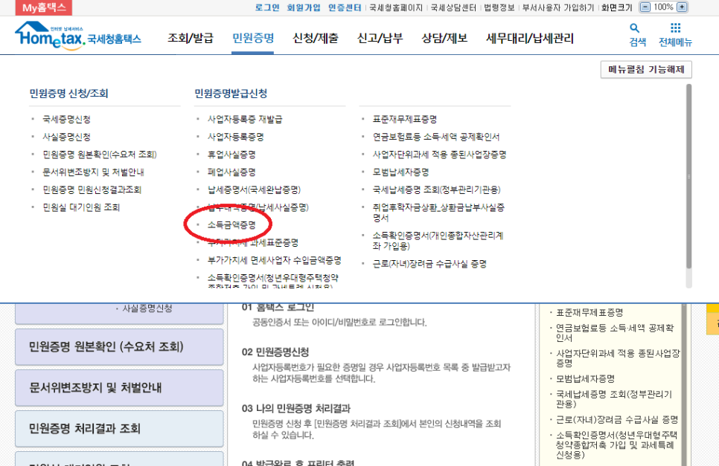The height and width of the screenshot is (466, 719).
Task: Decrease screen size with the - zoom button
Action: pyautogui.click(x=645, y=7)
